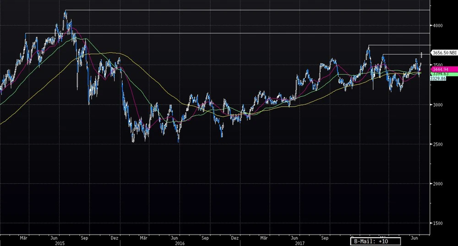This screenshot has width=458, height=246.
Task: Click the pale 3329.86 moving average label
Action: tap(438, 78)
